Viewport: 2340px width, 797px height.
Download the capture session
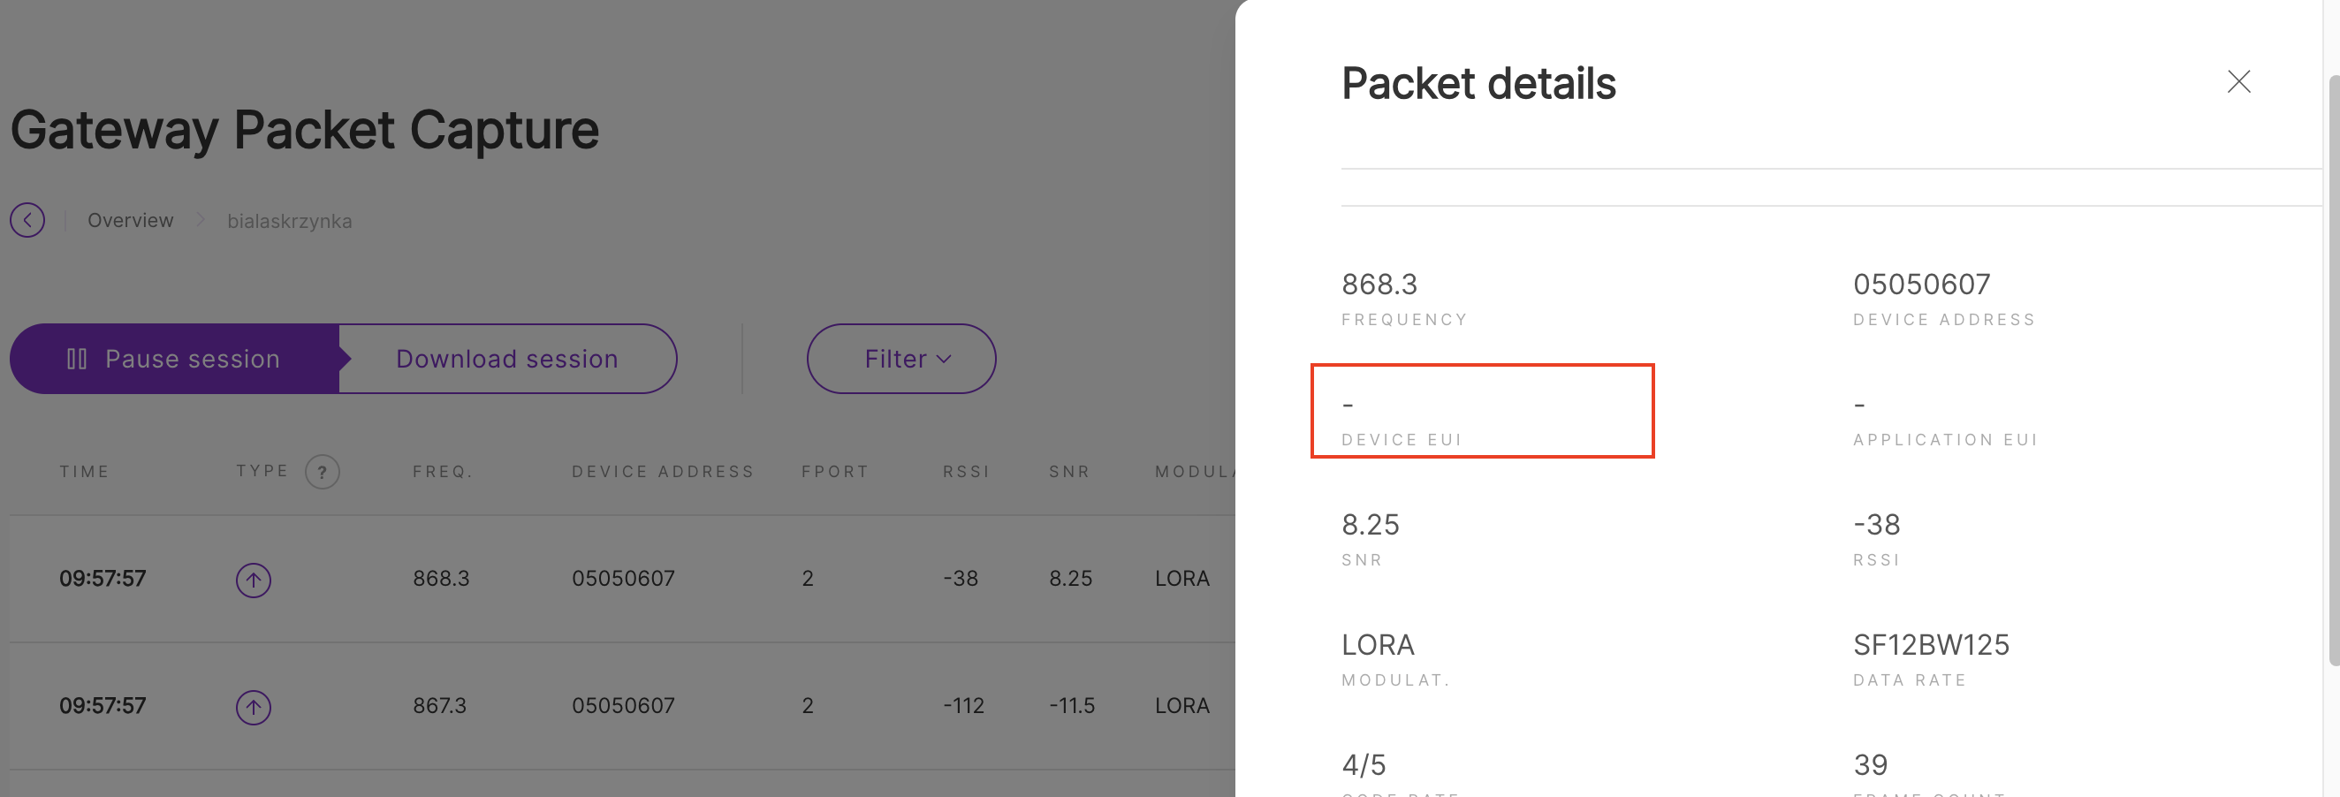coord(507,359)
